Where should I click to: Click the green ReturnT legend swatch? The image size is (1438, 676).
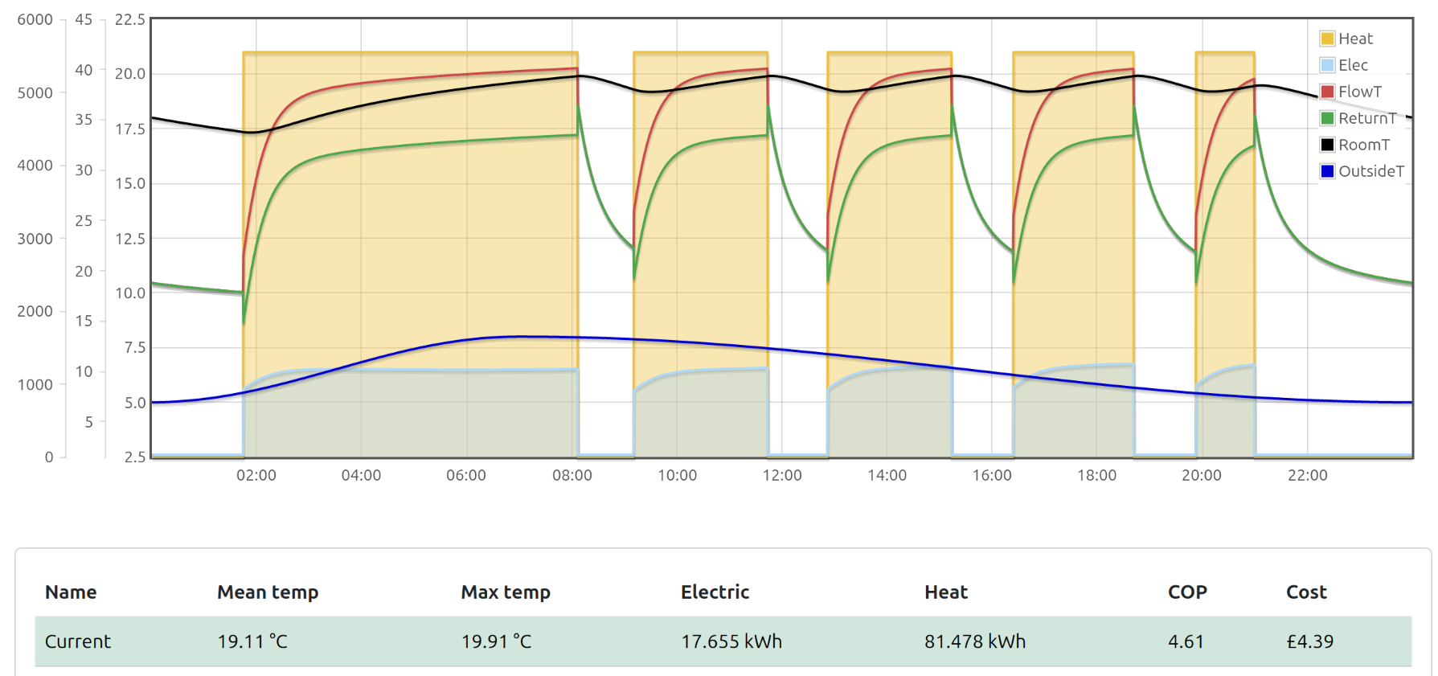pyautogui.click(x=1327, y=118)
